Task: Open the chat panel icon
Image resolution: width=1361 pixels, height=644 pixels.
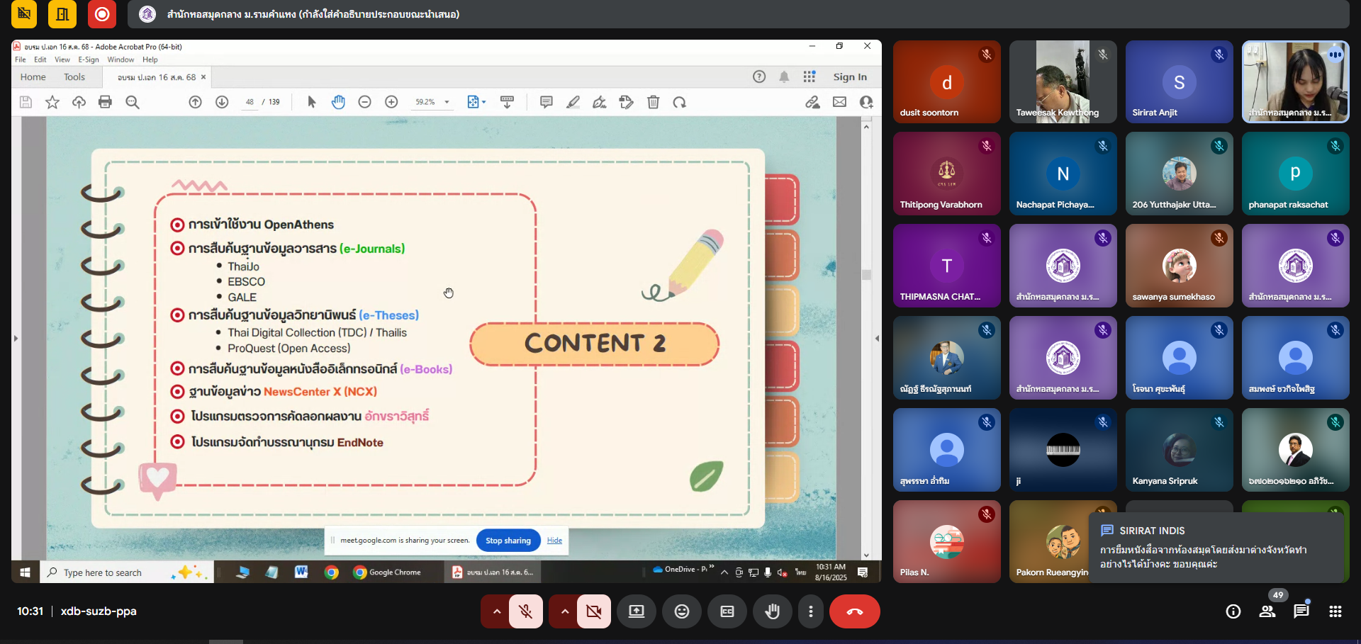Action: click(x=1301, y=611)
